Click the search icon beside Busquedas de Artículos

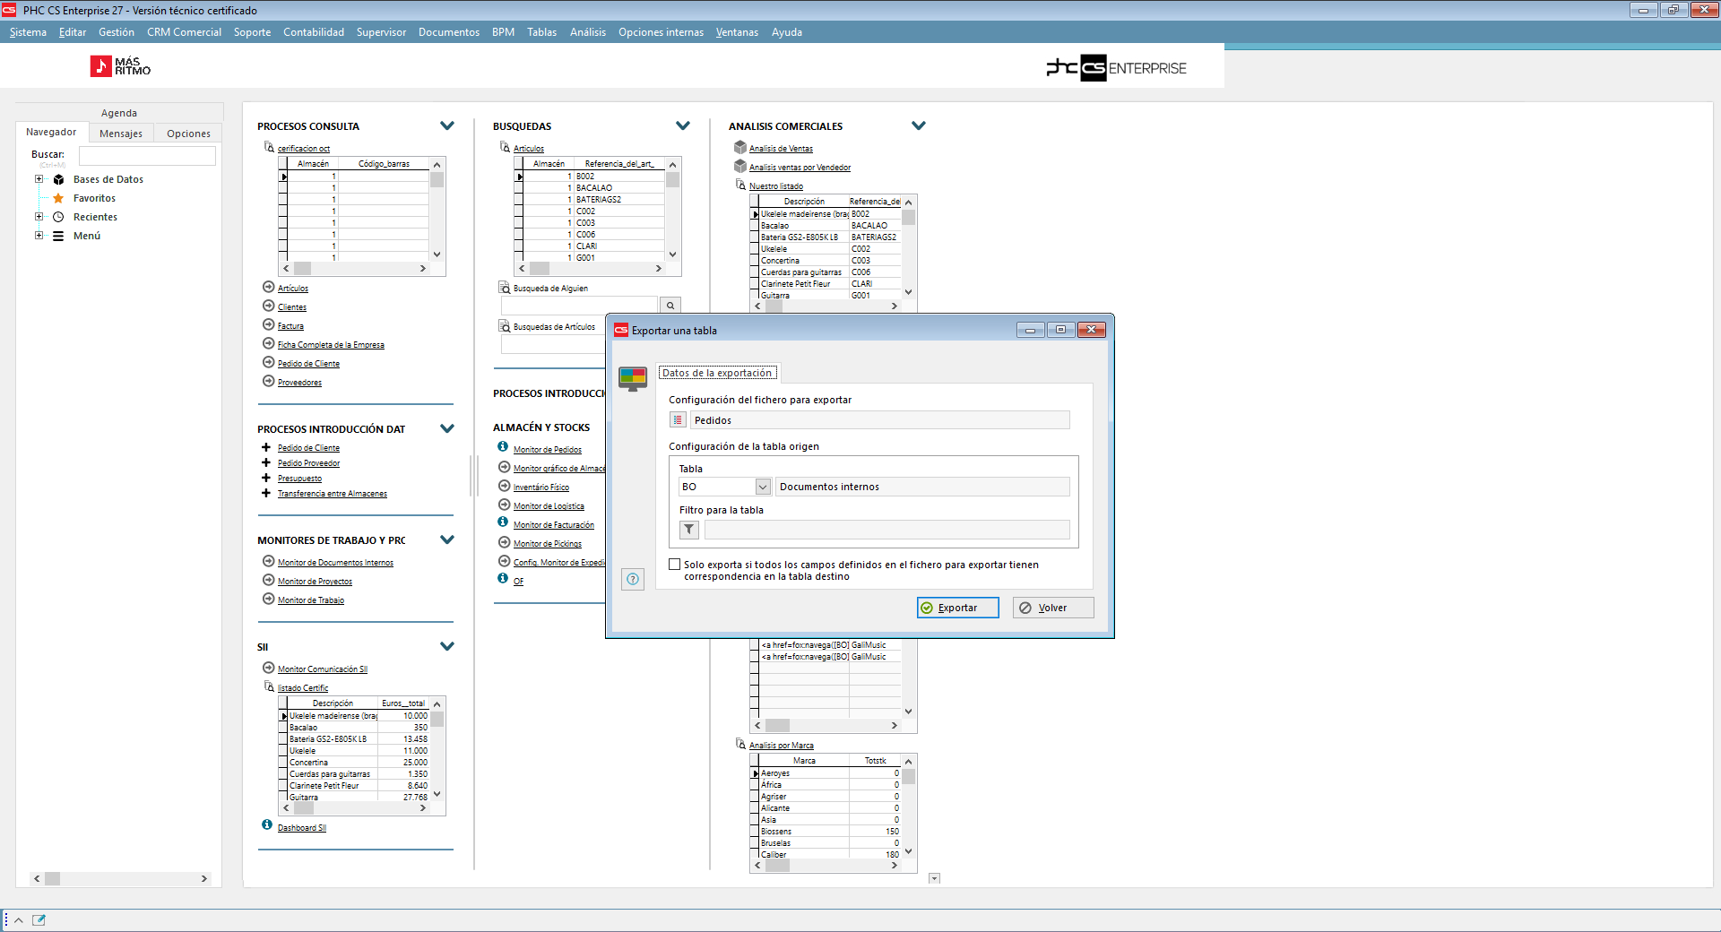coord(505,326)
